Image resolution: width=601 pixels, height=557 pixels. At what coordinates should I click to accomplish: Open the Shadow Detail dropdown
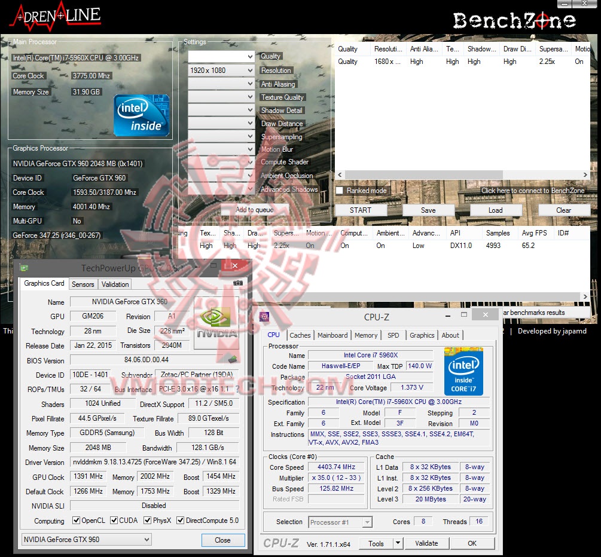click(x=221, y=109)
